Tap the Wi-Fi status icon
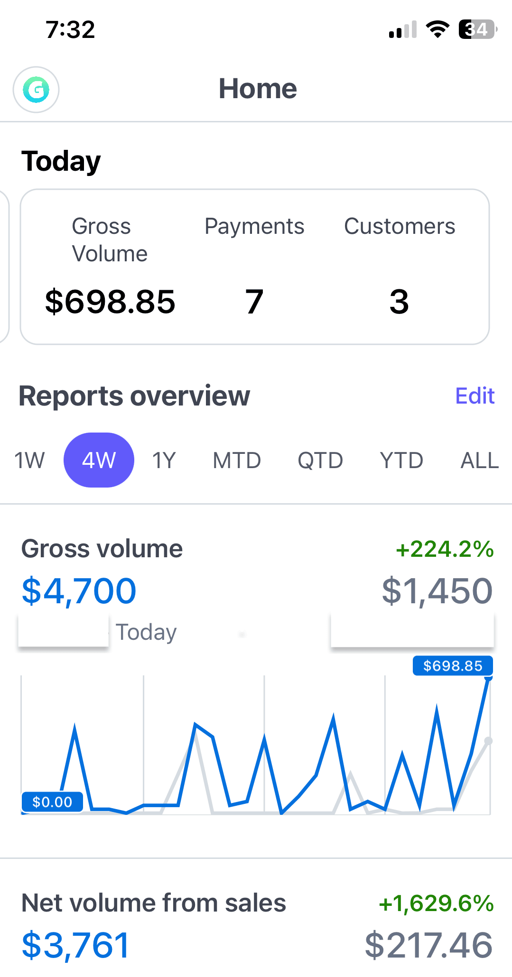This screenshot has height=977, width=512. coord(438,29)
